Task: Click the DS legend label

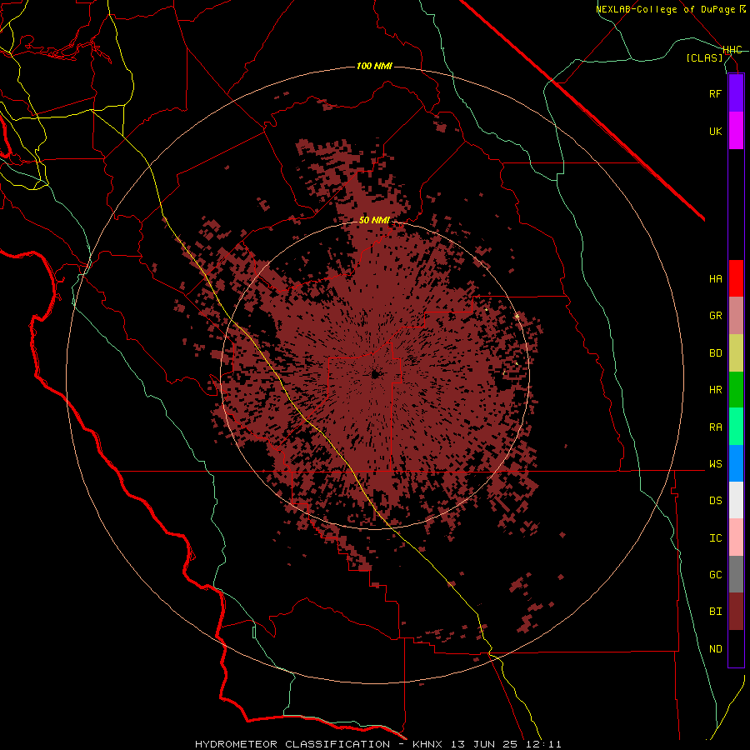Action: (x=716, y=501)
